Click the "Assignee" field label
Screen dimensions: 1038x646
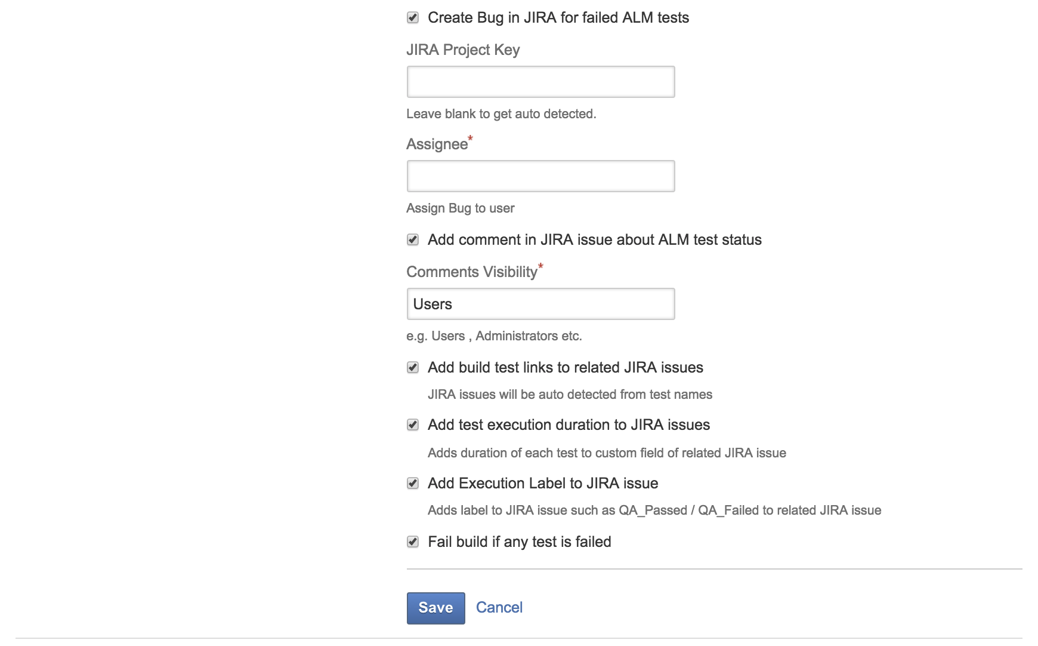pyautogui.click(x=437, y=144)
